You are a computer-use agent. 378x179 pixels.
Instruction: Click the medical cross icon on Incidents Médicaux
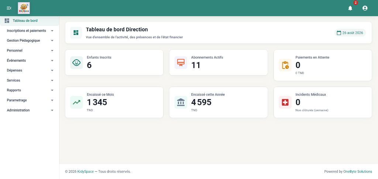coord(285,102)
